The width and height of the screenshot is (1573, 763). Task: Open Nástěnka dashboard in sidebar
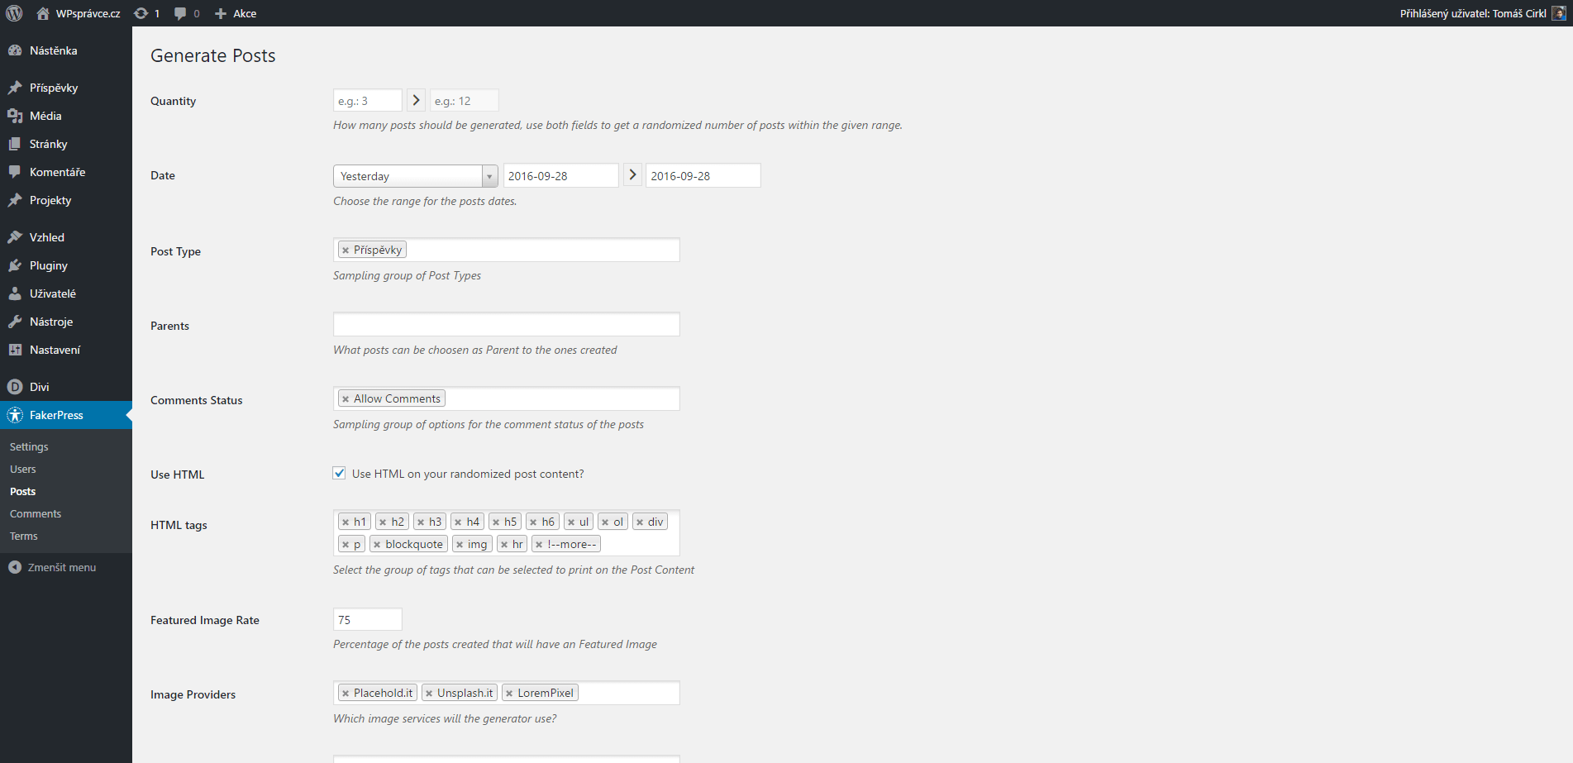coord(66,50)
